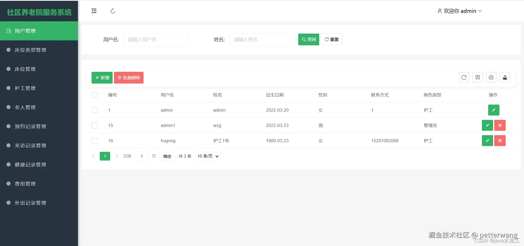
Task: Open the 10 条/页 page size dropdown
Action: pyautogui.click(x=207, y=156)
